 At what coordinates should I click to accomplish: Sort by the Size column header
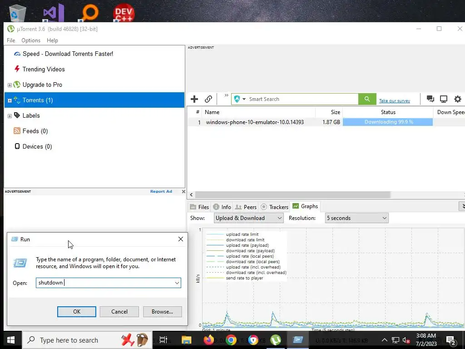[x=329, y=112]
